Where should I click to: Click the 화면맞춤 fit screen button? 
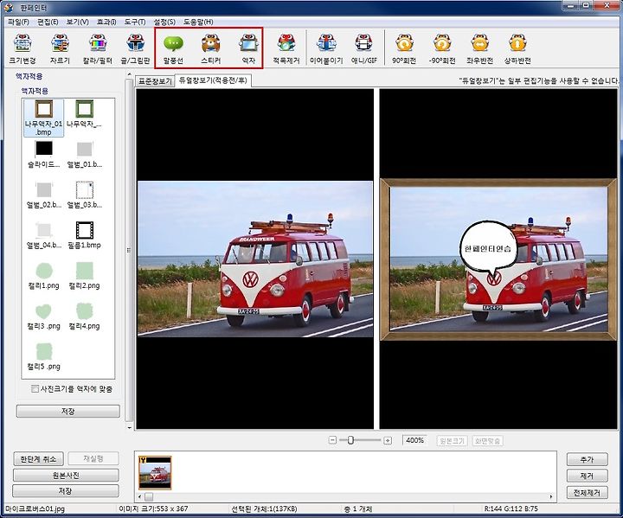click(x=487, y=440)
